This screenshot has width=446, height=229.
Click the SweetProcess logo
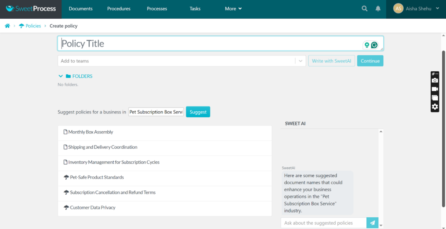(31, 9)
